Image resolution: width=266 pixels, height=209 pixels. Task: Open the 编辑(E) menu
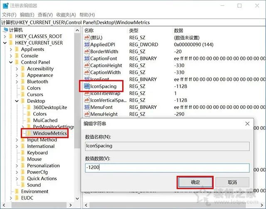27,15
